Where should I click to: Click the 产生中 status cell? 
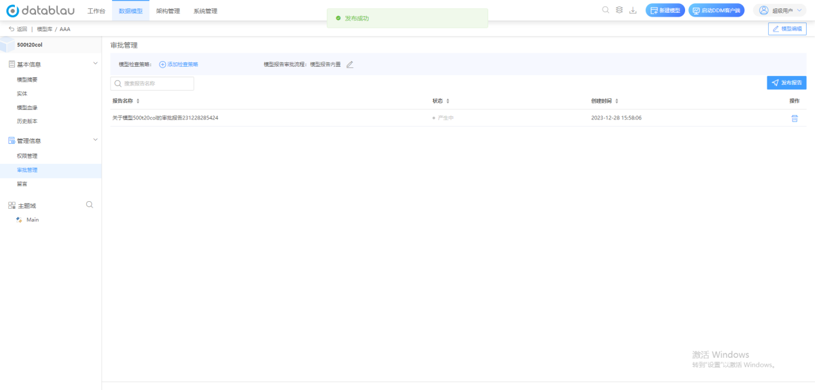click(x=443, y=118)
